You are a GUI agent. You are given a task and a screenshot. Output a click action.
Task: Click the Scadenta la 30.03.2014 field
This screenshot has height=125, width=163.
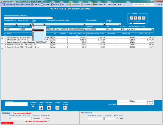(x=36, y=118)
